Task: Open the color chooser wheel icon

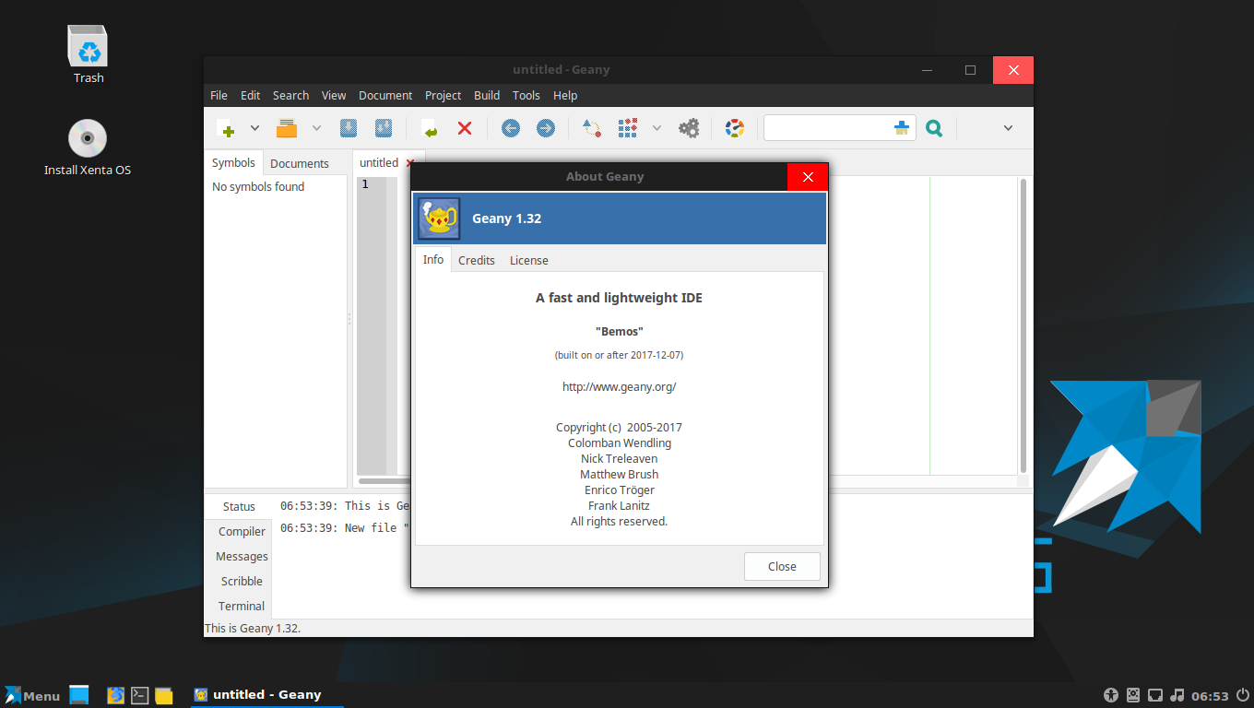Action: [735, 128]
